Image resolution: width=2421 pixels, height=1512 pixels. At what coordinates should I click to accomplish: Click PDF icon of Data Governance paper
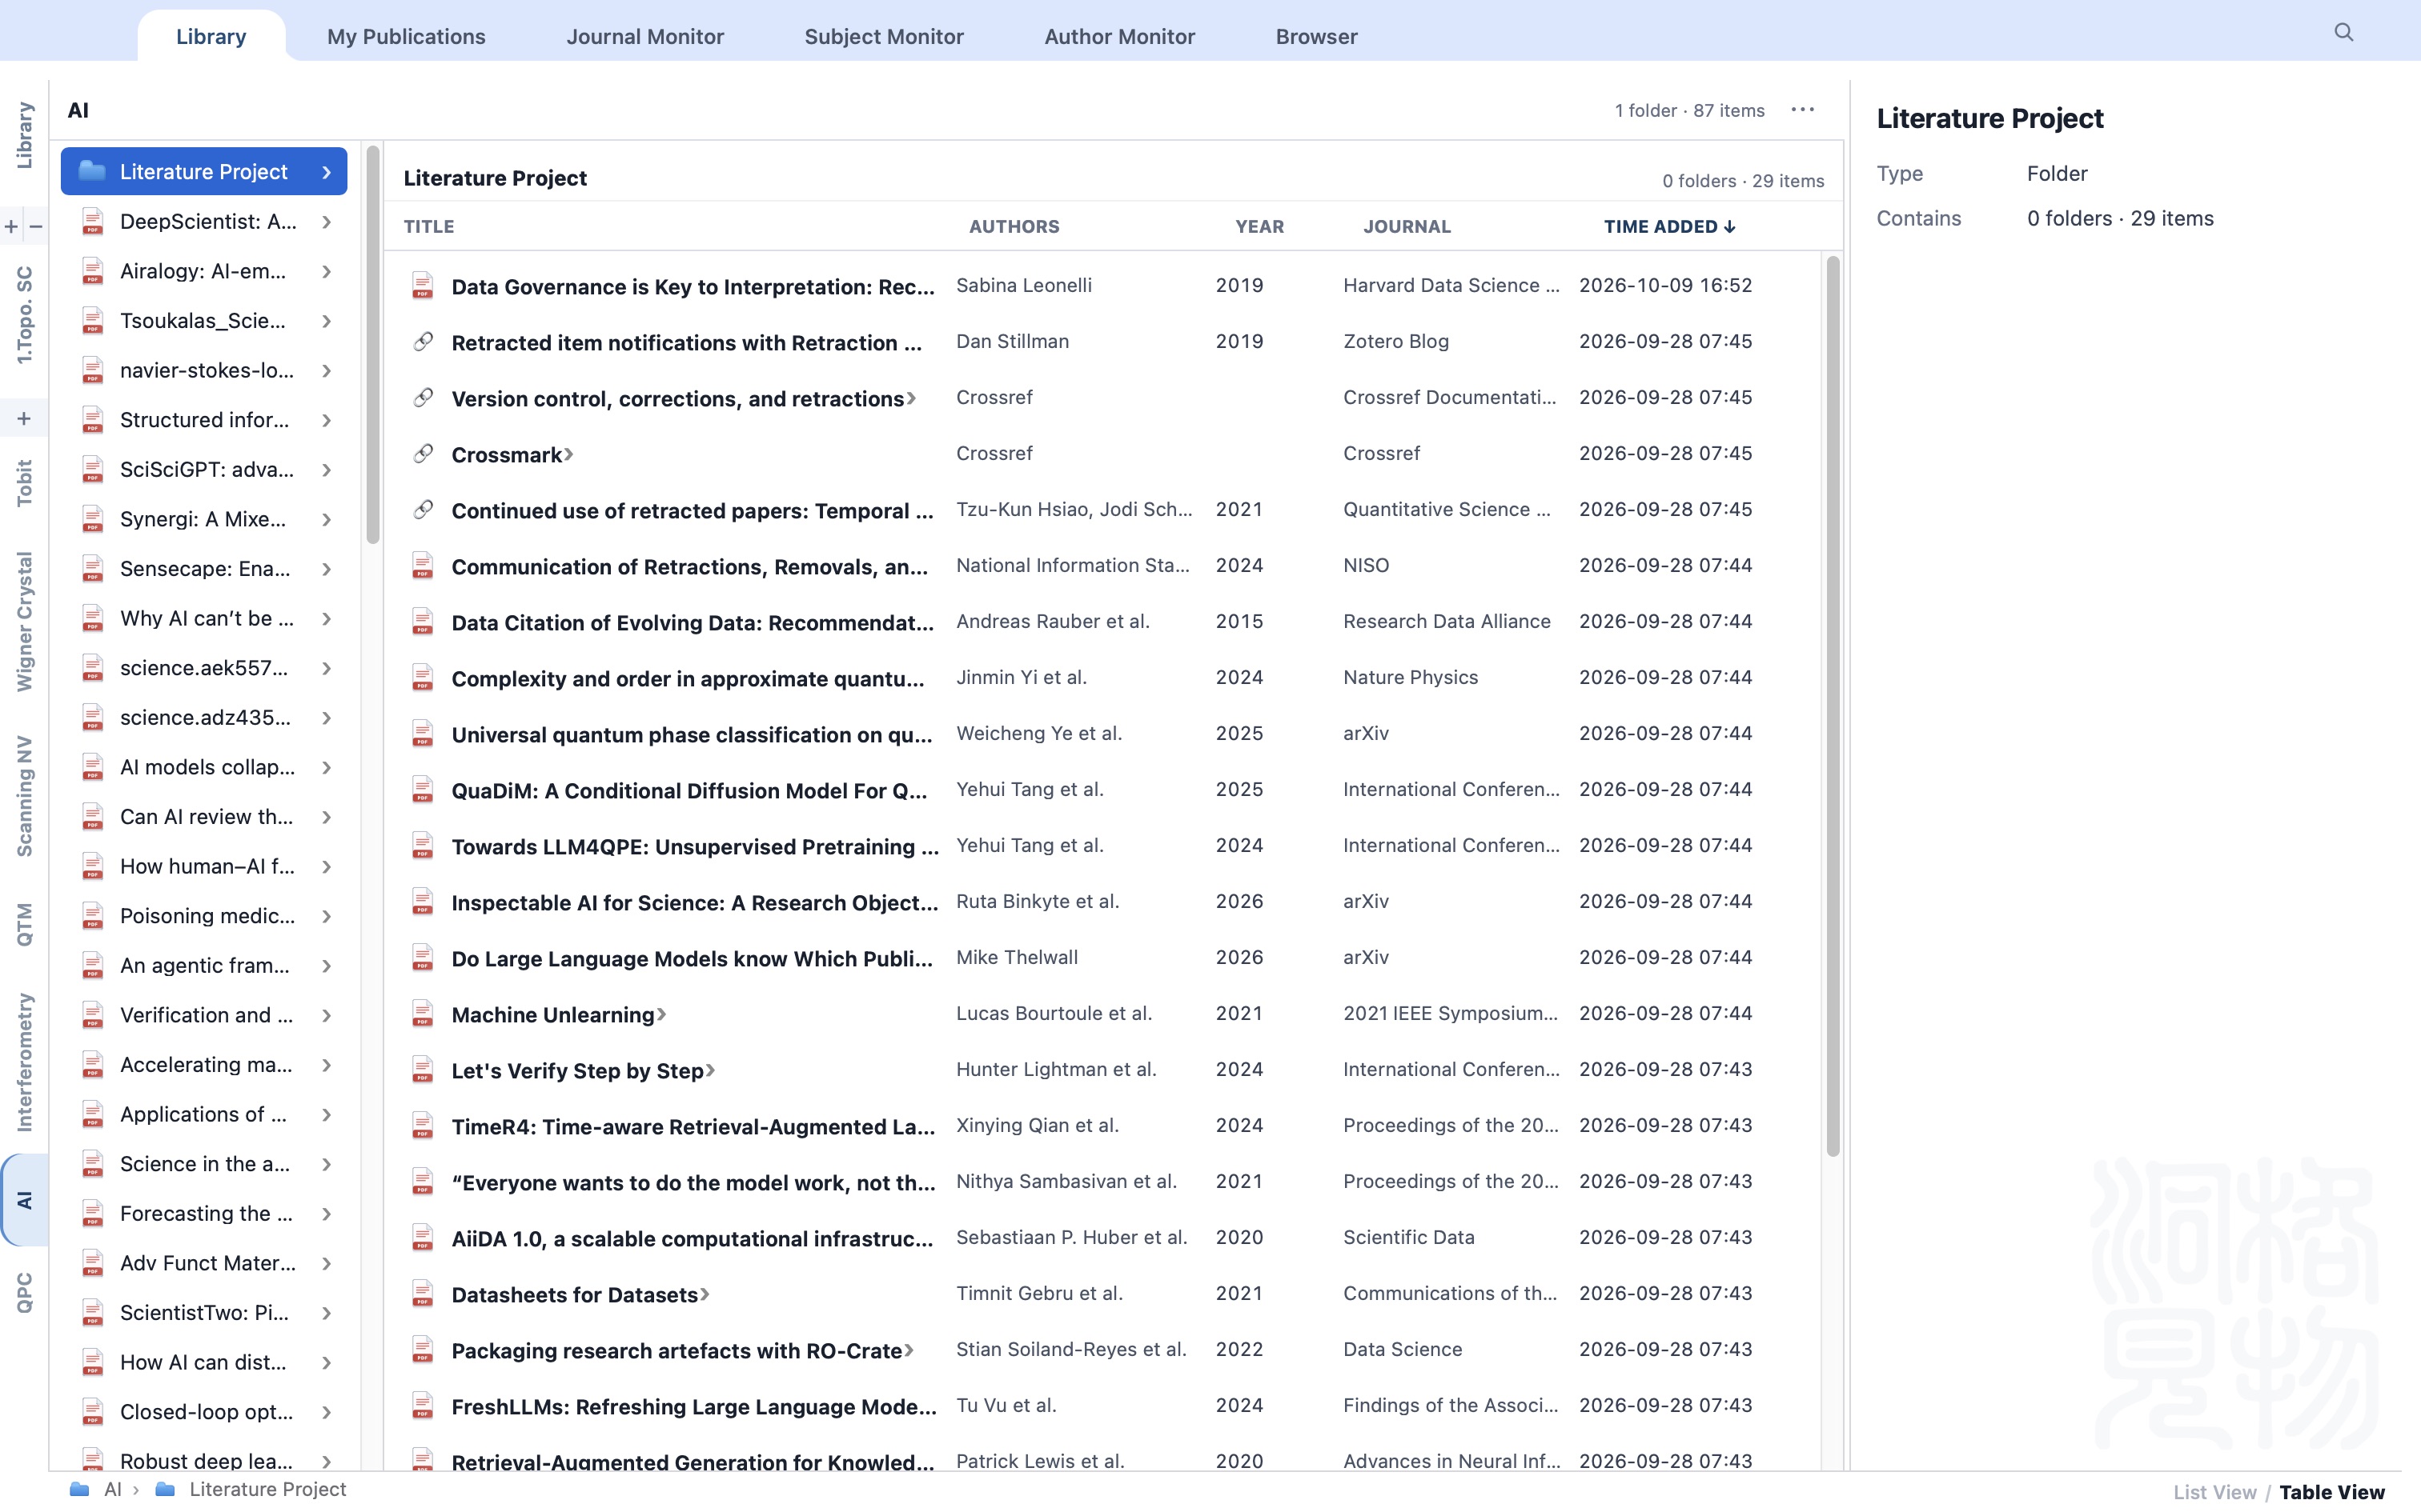click(422, 286)
